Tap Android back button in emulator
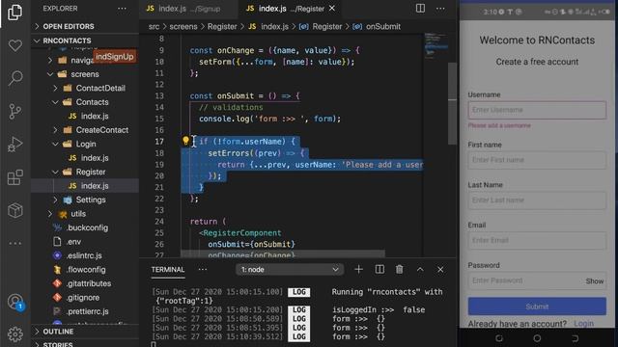618x347 pixels. click(576, 338)
